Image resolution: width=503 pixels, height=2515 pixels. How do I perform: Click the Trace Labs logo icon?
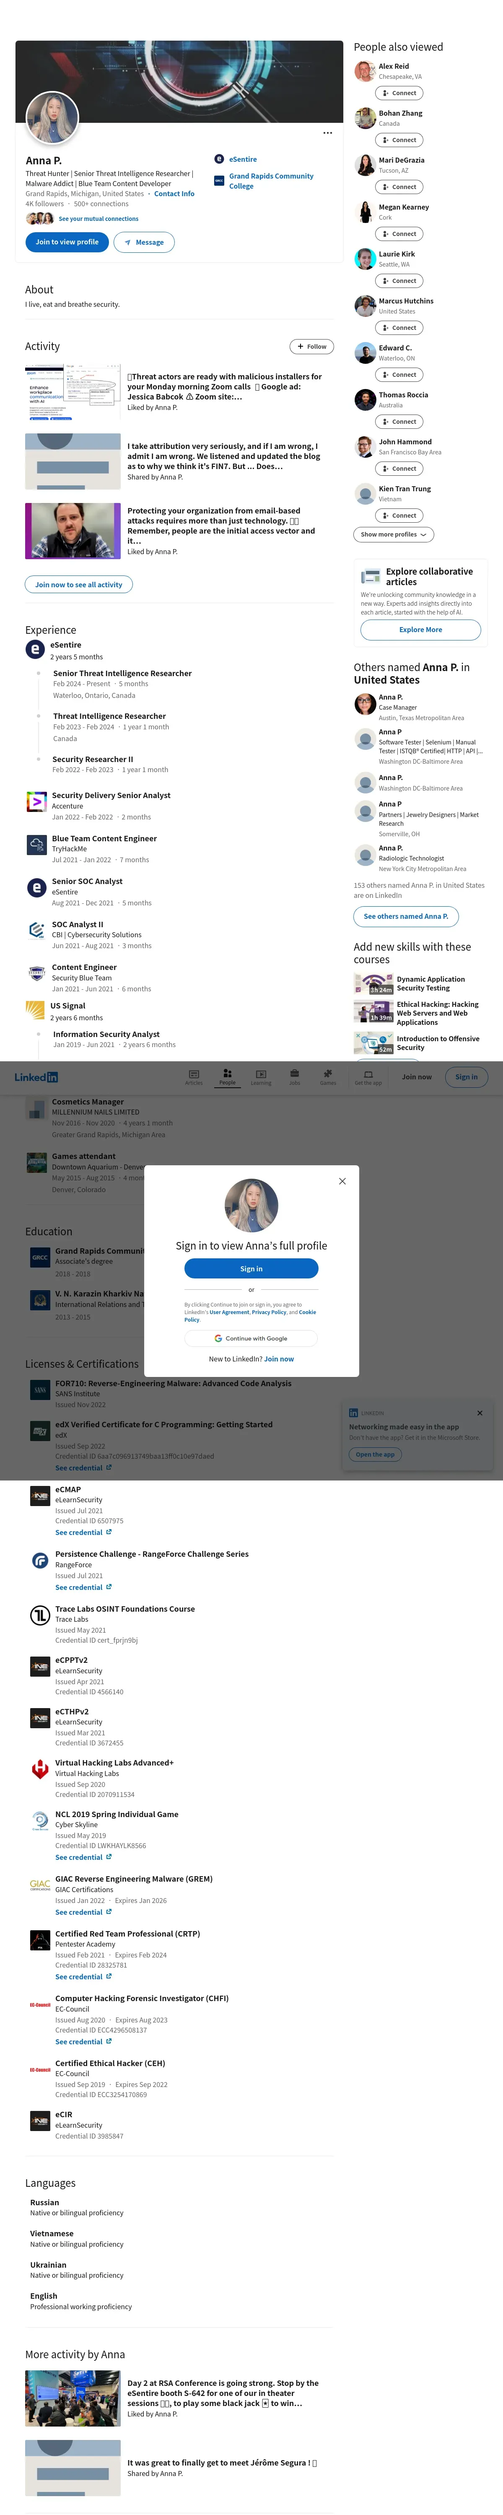pos(40,1616)
